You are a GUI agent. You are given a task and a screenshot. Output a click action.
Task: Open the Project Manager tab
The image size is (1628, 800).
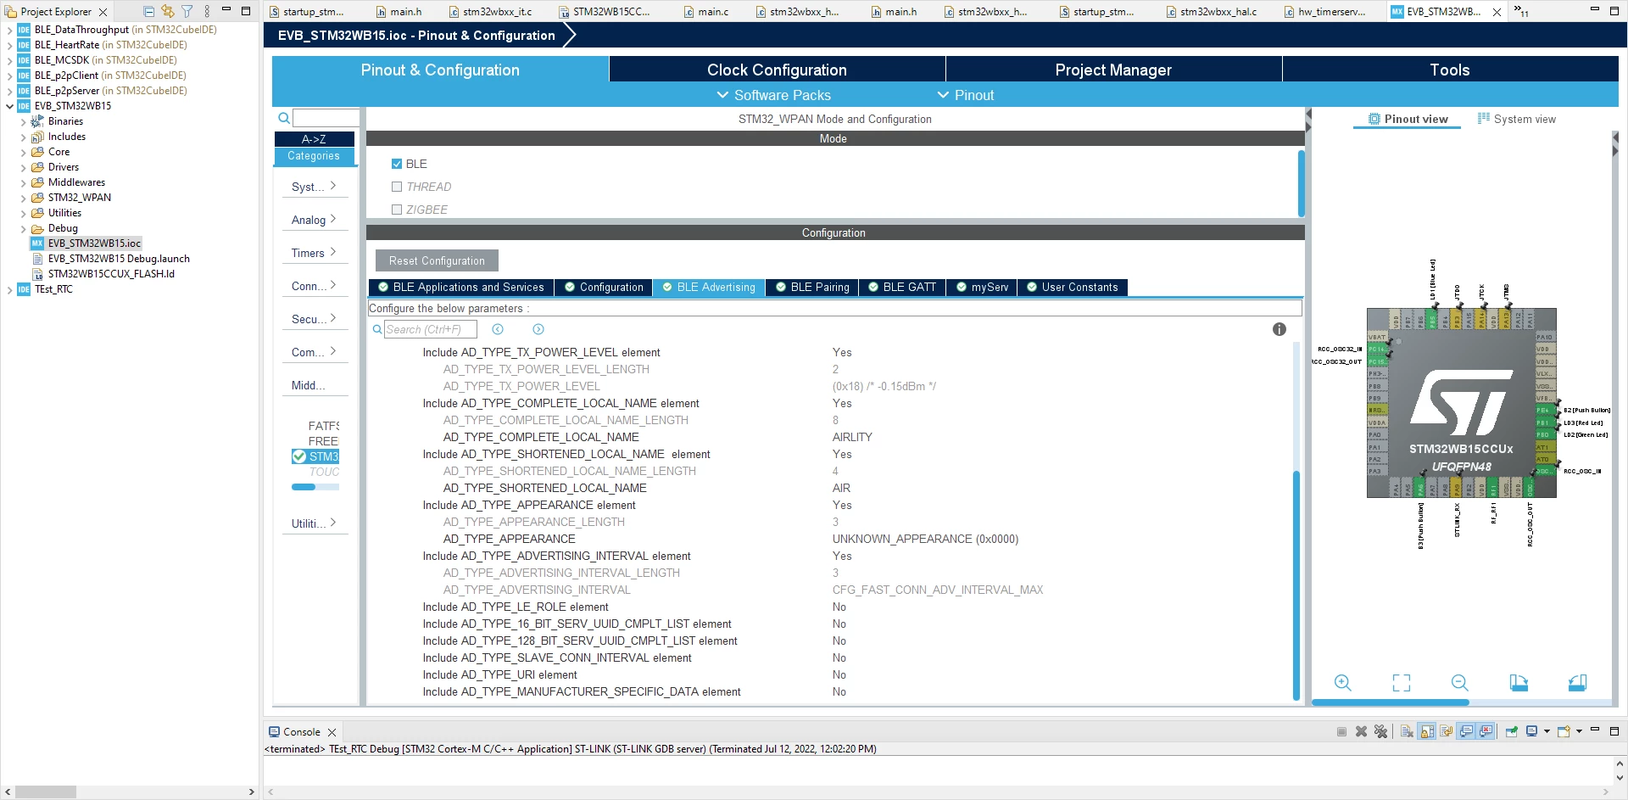tap(1113, 70)
